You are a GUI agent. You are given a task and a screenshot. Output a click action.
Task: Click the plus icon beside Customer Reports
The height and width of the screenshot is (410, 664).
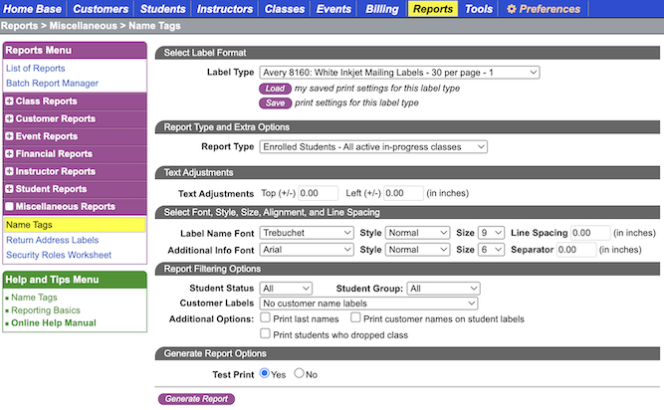click(x=10, y=119)
